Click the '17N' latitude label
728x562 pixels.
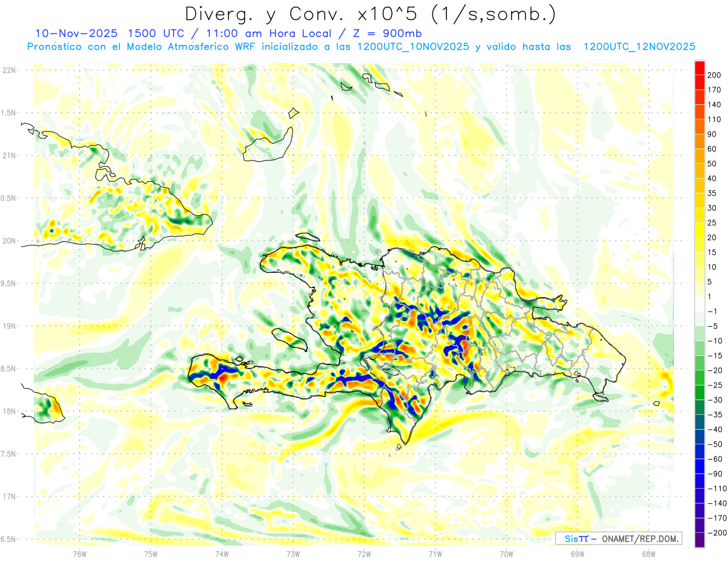(x=8, y=497)
